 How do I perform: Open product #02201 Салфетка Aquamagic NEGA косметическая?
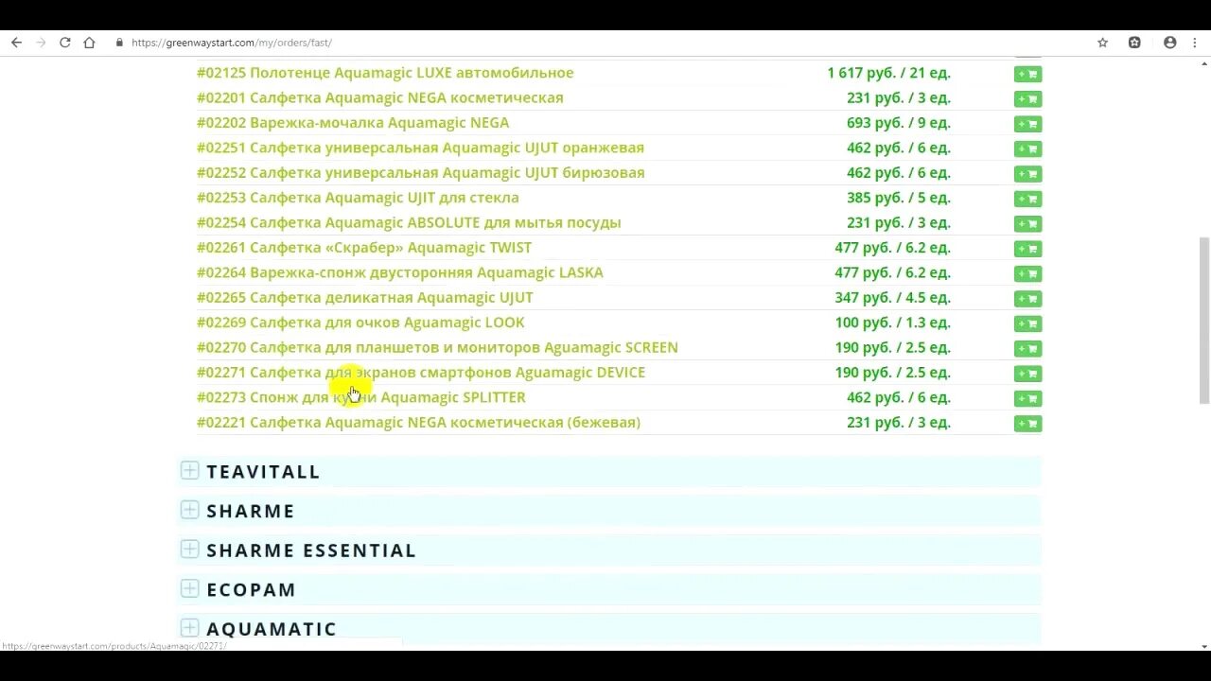[379, 97]
